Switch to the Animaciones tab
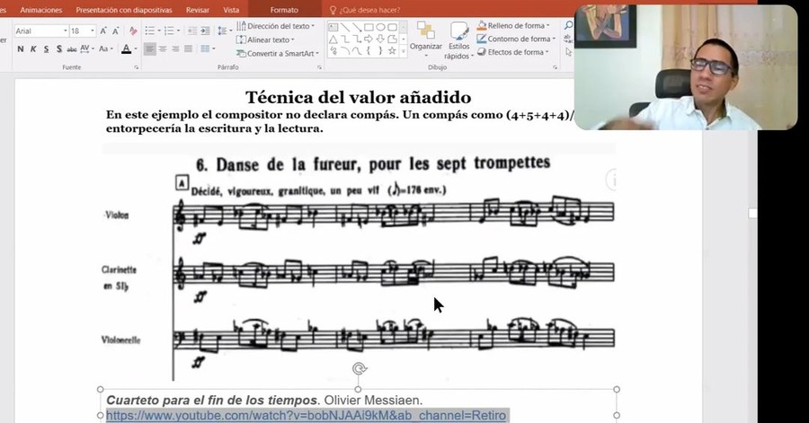This screenshot has width=809, height=423. (x=40, y=10)
